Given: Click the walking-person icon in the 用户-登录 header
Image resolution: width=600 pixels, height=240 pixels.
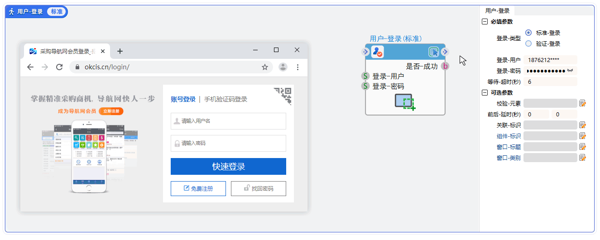Looking at the screenshot, I should pos(11,11).
